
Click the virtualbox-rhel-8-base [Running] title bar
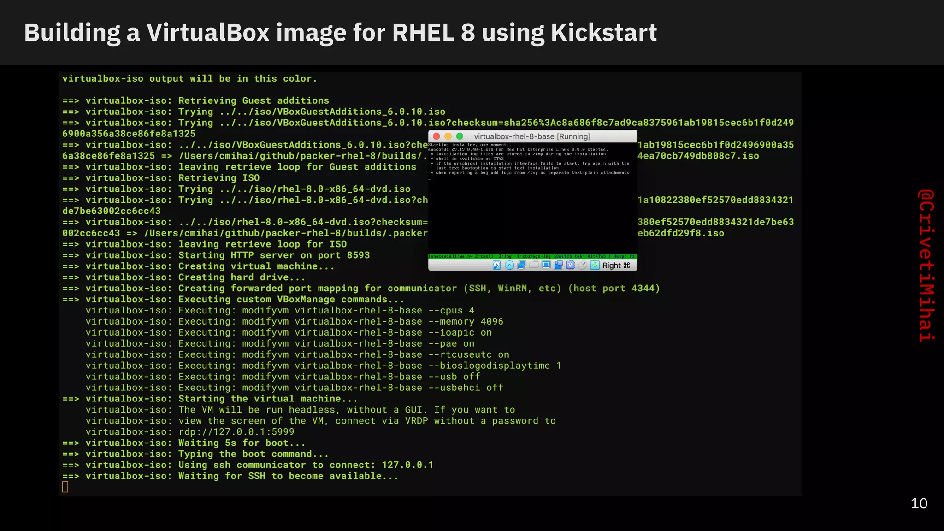click(x=532, y=136)
